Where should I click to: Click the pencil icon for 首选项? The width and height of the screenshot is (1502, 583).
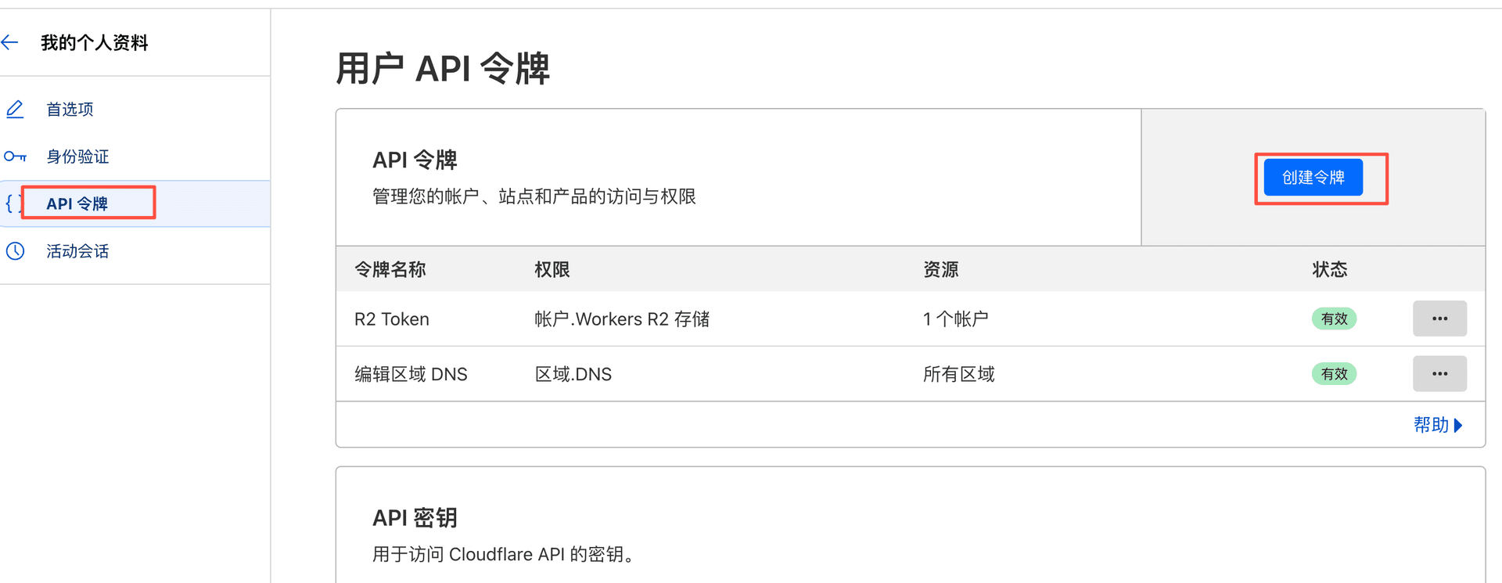15,109
